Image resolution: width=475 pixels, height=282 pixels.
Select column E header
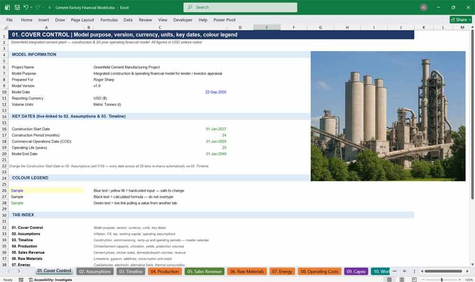267,28
